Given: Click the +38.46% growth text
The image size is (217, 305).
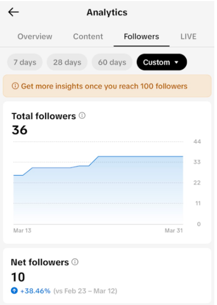Looking at the screenshot, I should 35,291.
